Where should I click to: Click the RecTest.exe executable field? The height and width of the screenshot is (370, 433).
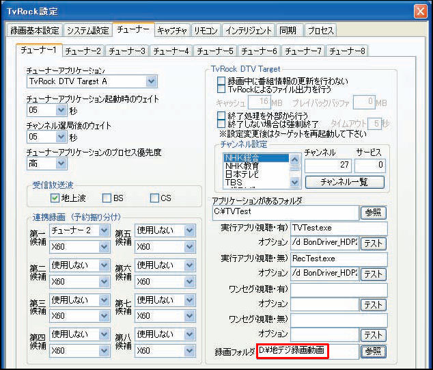tap(339, 259)
